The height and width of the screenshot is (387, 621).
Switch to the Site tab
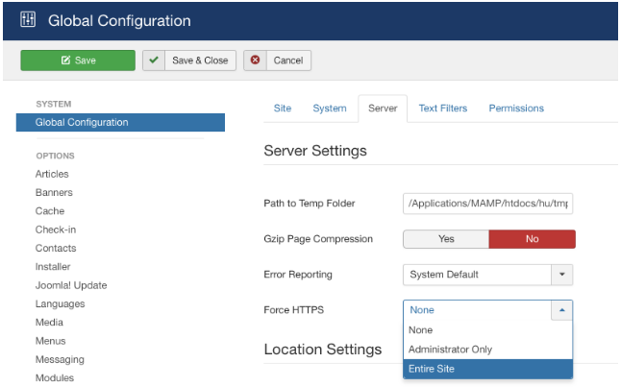click(x=283, y=109)
